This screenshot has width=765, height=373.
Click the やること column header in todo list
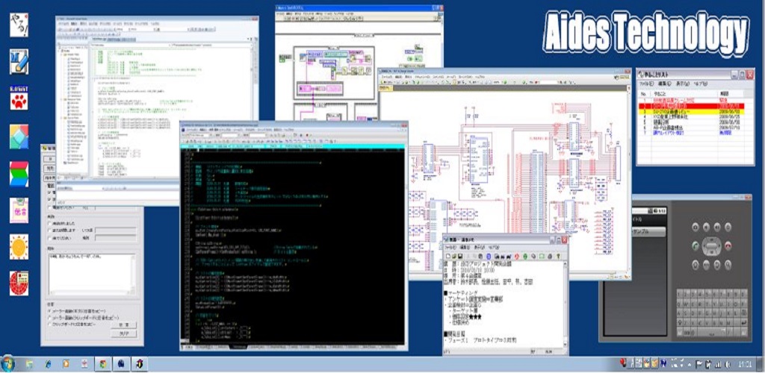tap(684, 93)
